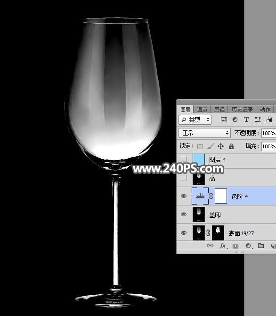The width and height of the screenshot is (276, 316).
Task: Open the 正常 blend mode dropdown
Action: point(204,133)
